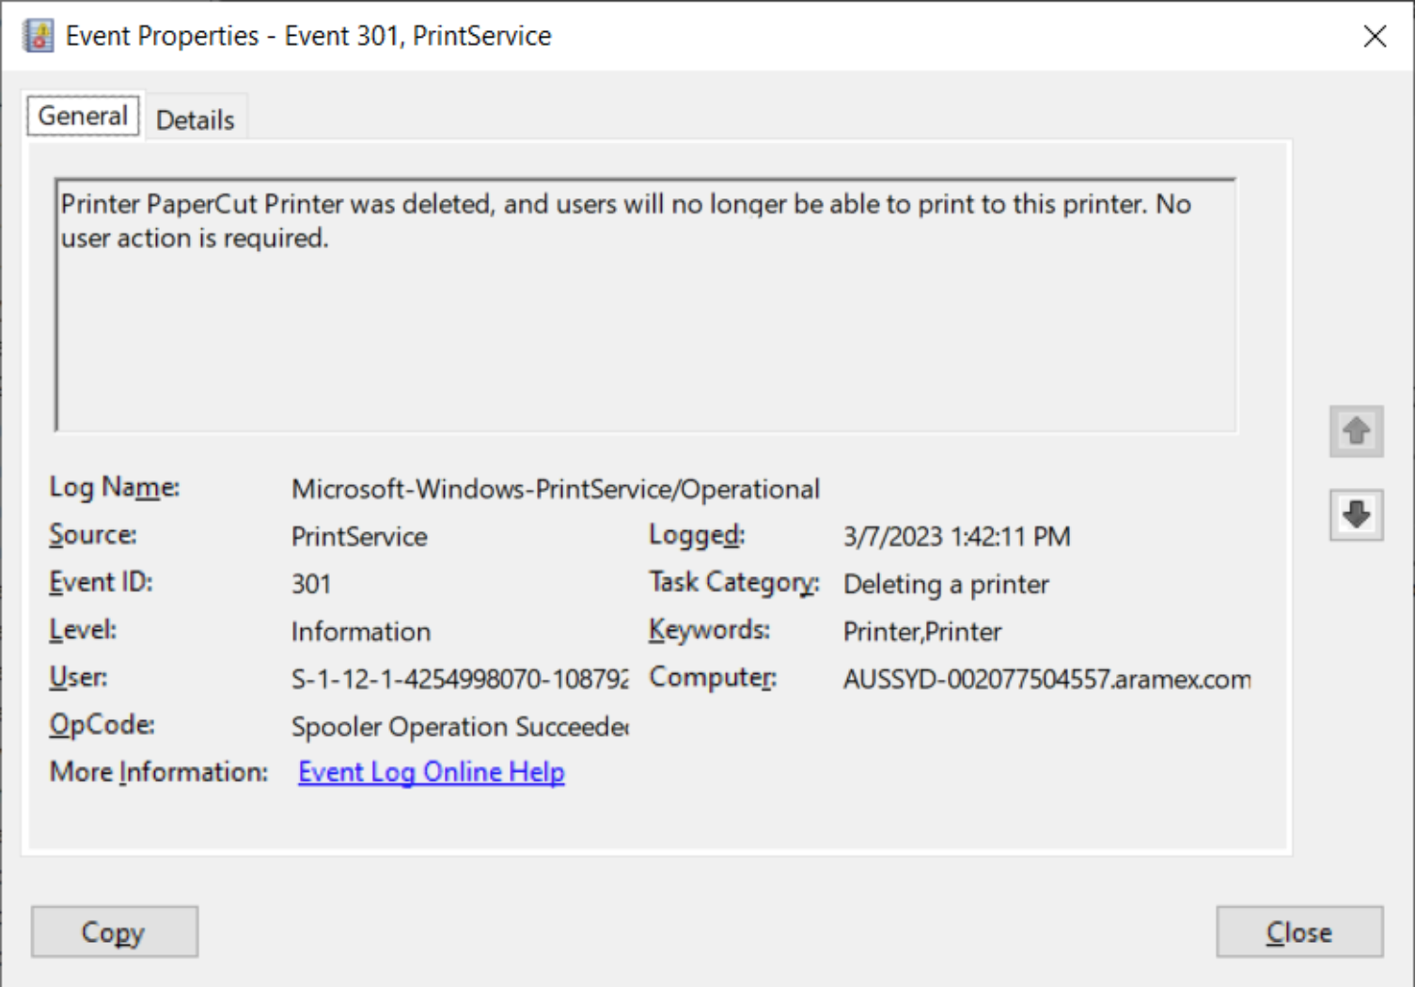Click the Keywords value Printer,Printer
1416x987 pixels.
[921, 631]
